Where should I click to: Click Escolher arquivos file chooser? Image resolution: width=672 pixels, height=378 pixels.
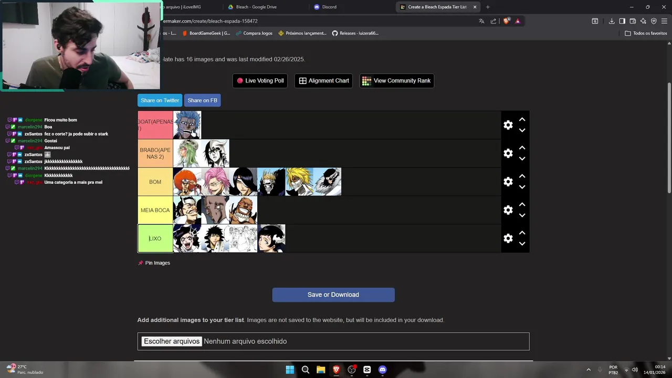(x=172, y=341)
